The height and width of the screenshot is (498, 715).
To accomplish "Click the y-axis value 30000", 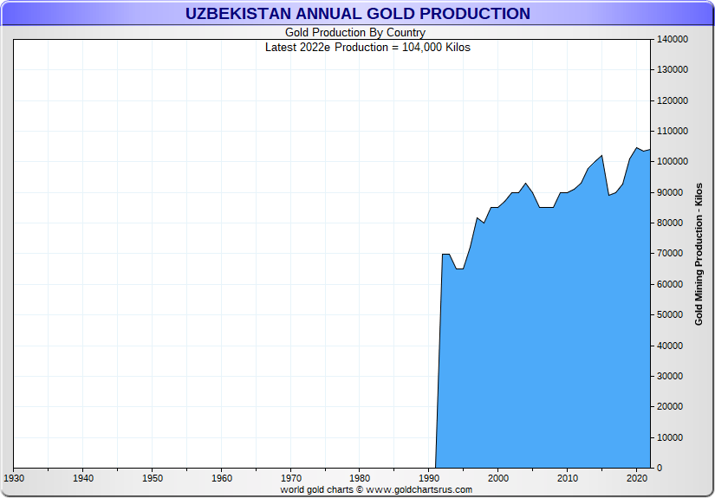I will (670, 377).
